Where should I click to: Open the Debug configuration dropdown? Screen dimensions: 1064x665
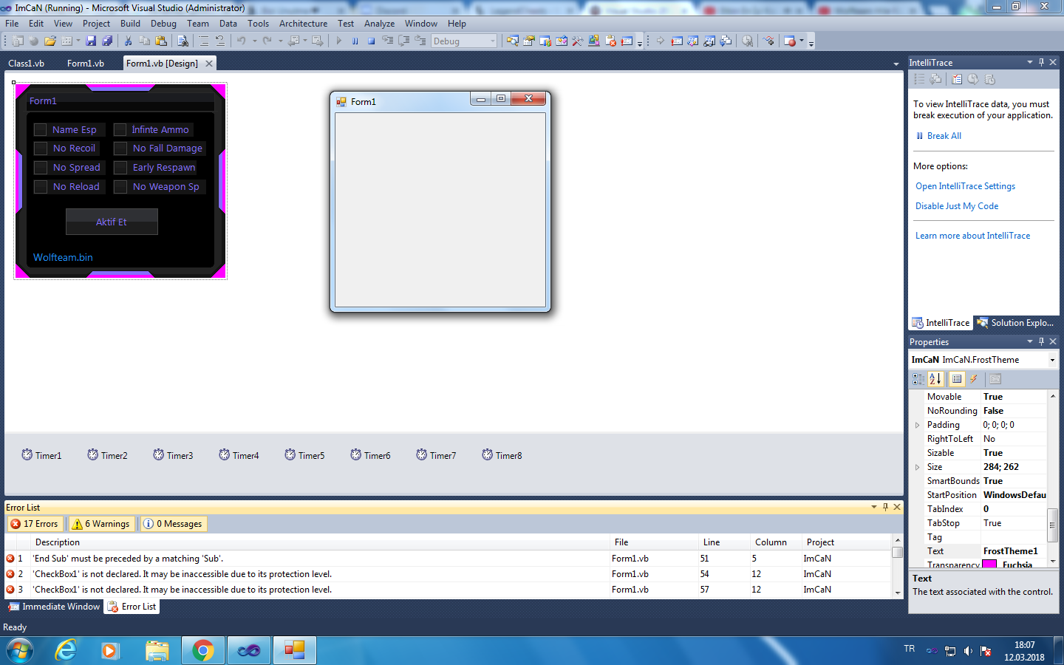[493, 41]
